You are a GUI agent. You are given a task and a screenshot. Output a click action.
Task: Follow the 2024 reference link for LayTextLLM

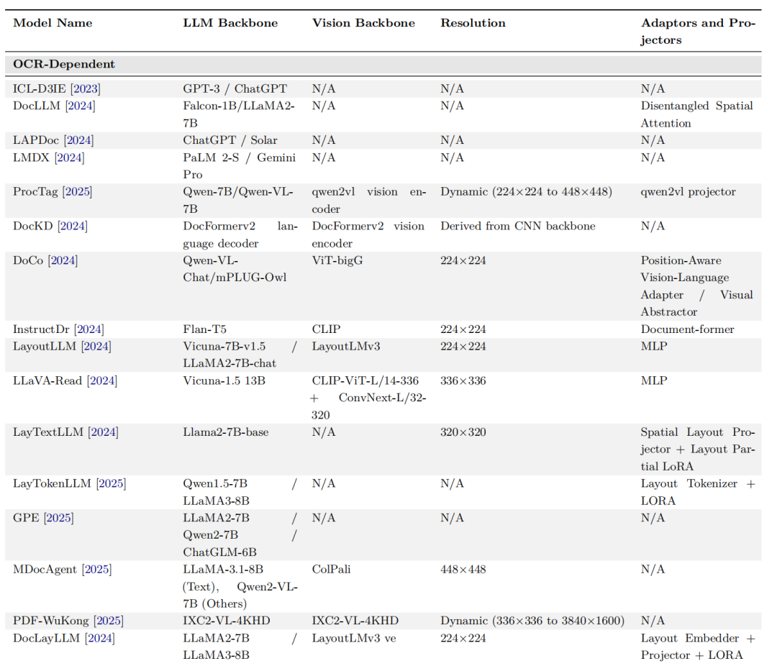[103, 432]
